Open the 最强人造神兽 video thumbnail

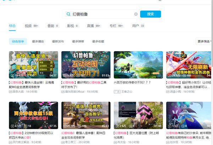tap(86, 115)
